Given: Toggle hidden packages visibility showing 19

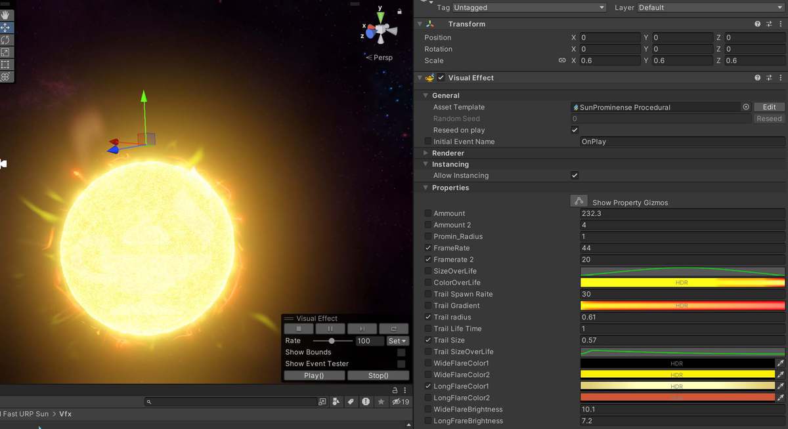Looking at the screenshot, I should pos(401,401).
